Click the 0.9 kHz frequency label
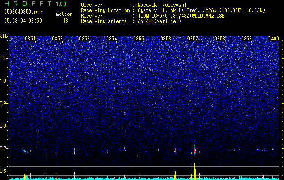 [4, 103]
